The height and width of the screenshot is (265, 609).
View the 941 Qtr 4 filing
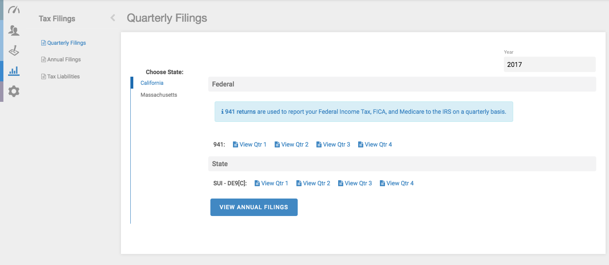[x=375, y=144]
